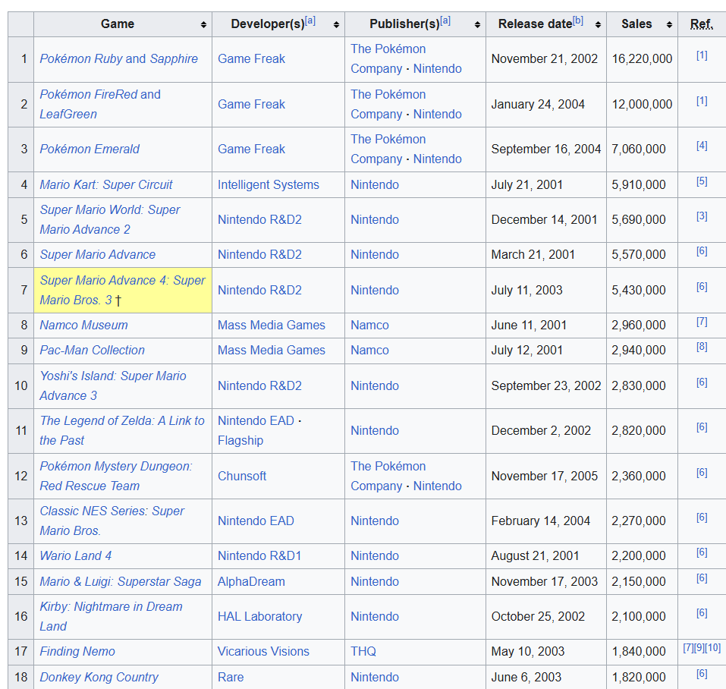
Task: Open reference [8] in Pac-Man Collection row
Action: (x=702, y=347)
